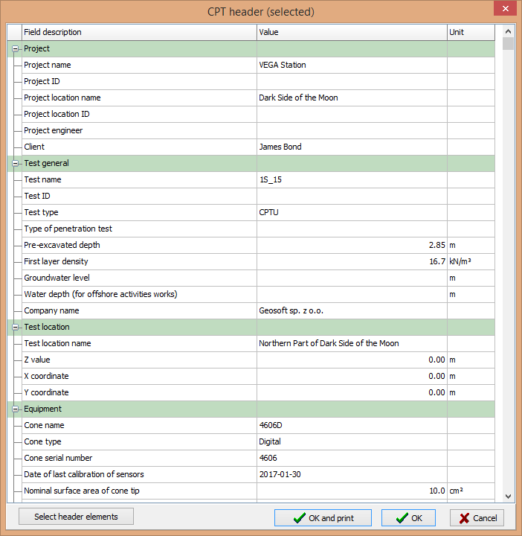Cancel the CPT header dialog
This screenshot has width=522, height=536.
click(x=477, y=518)
